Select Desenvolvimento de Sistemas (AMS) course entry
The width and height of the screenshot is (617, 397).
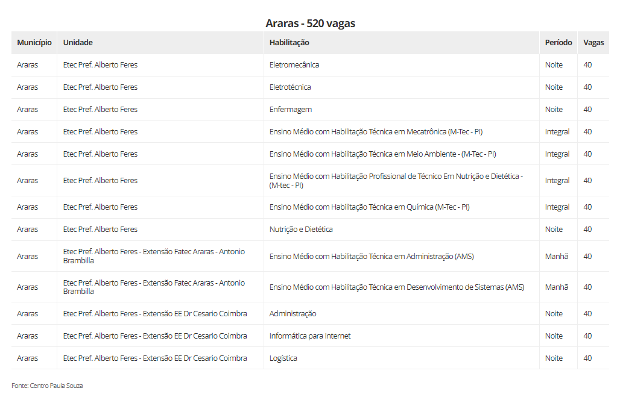(397, 287)
